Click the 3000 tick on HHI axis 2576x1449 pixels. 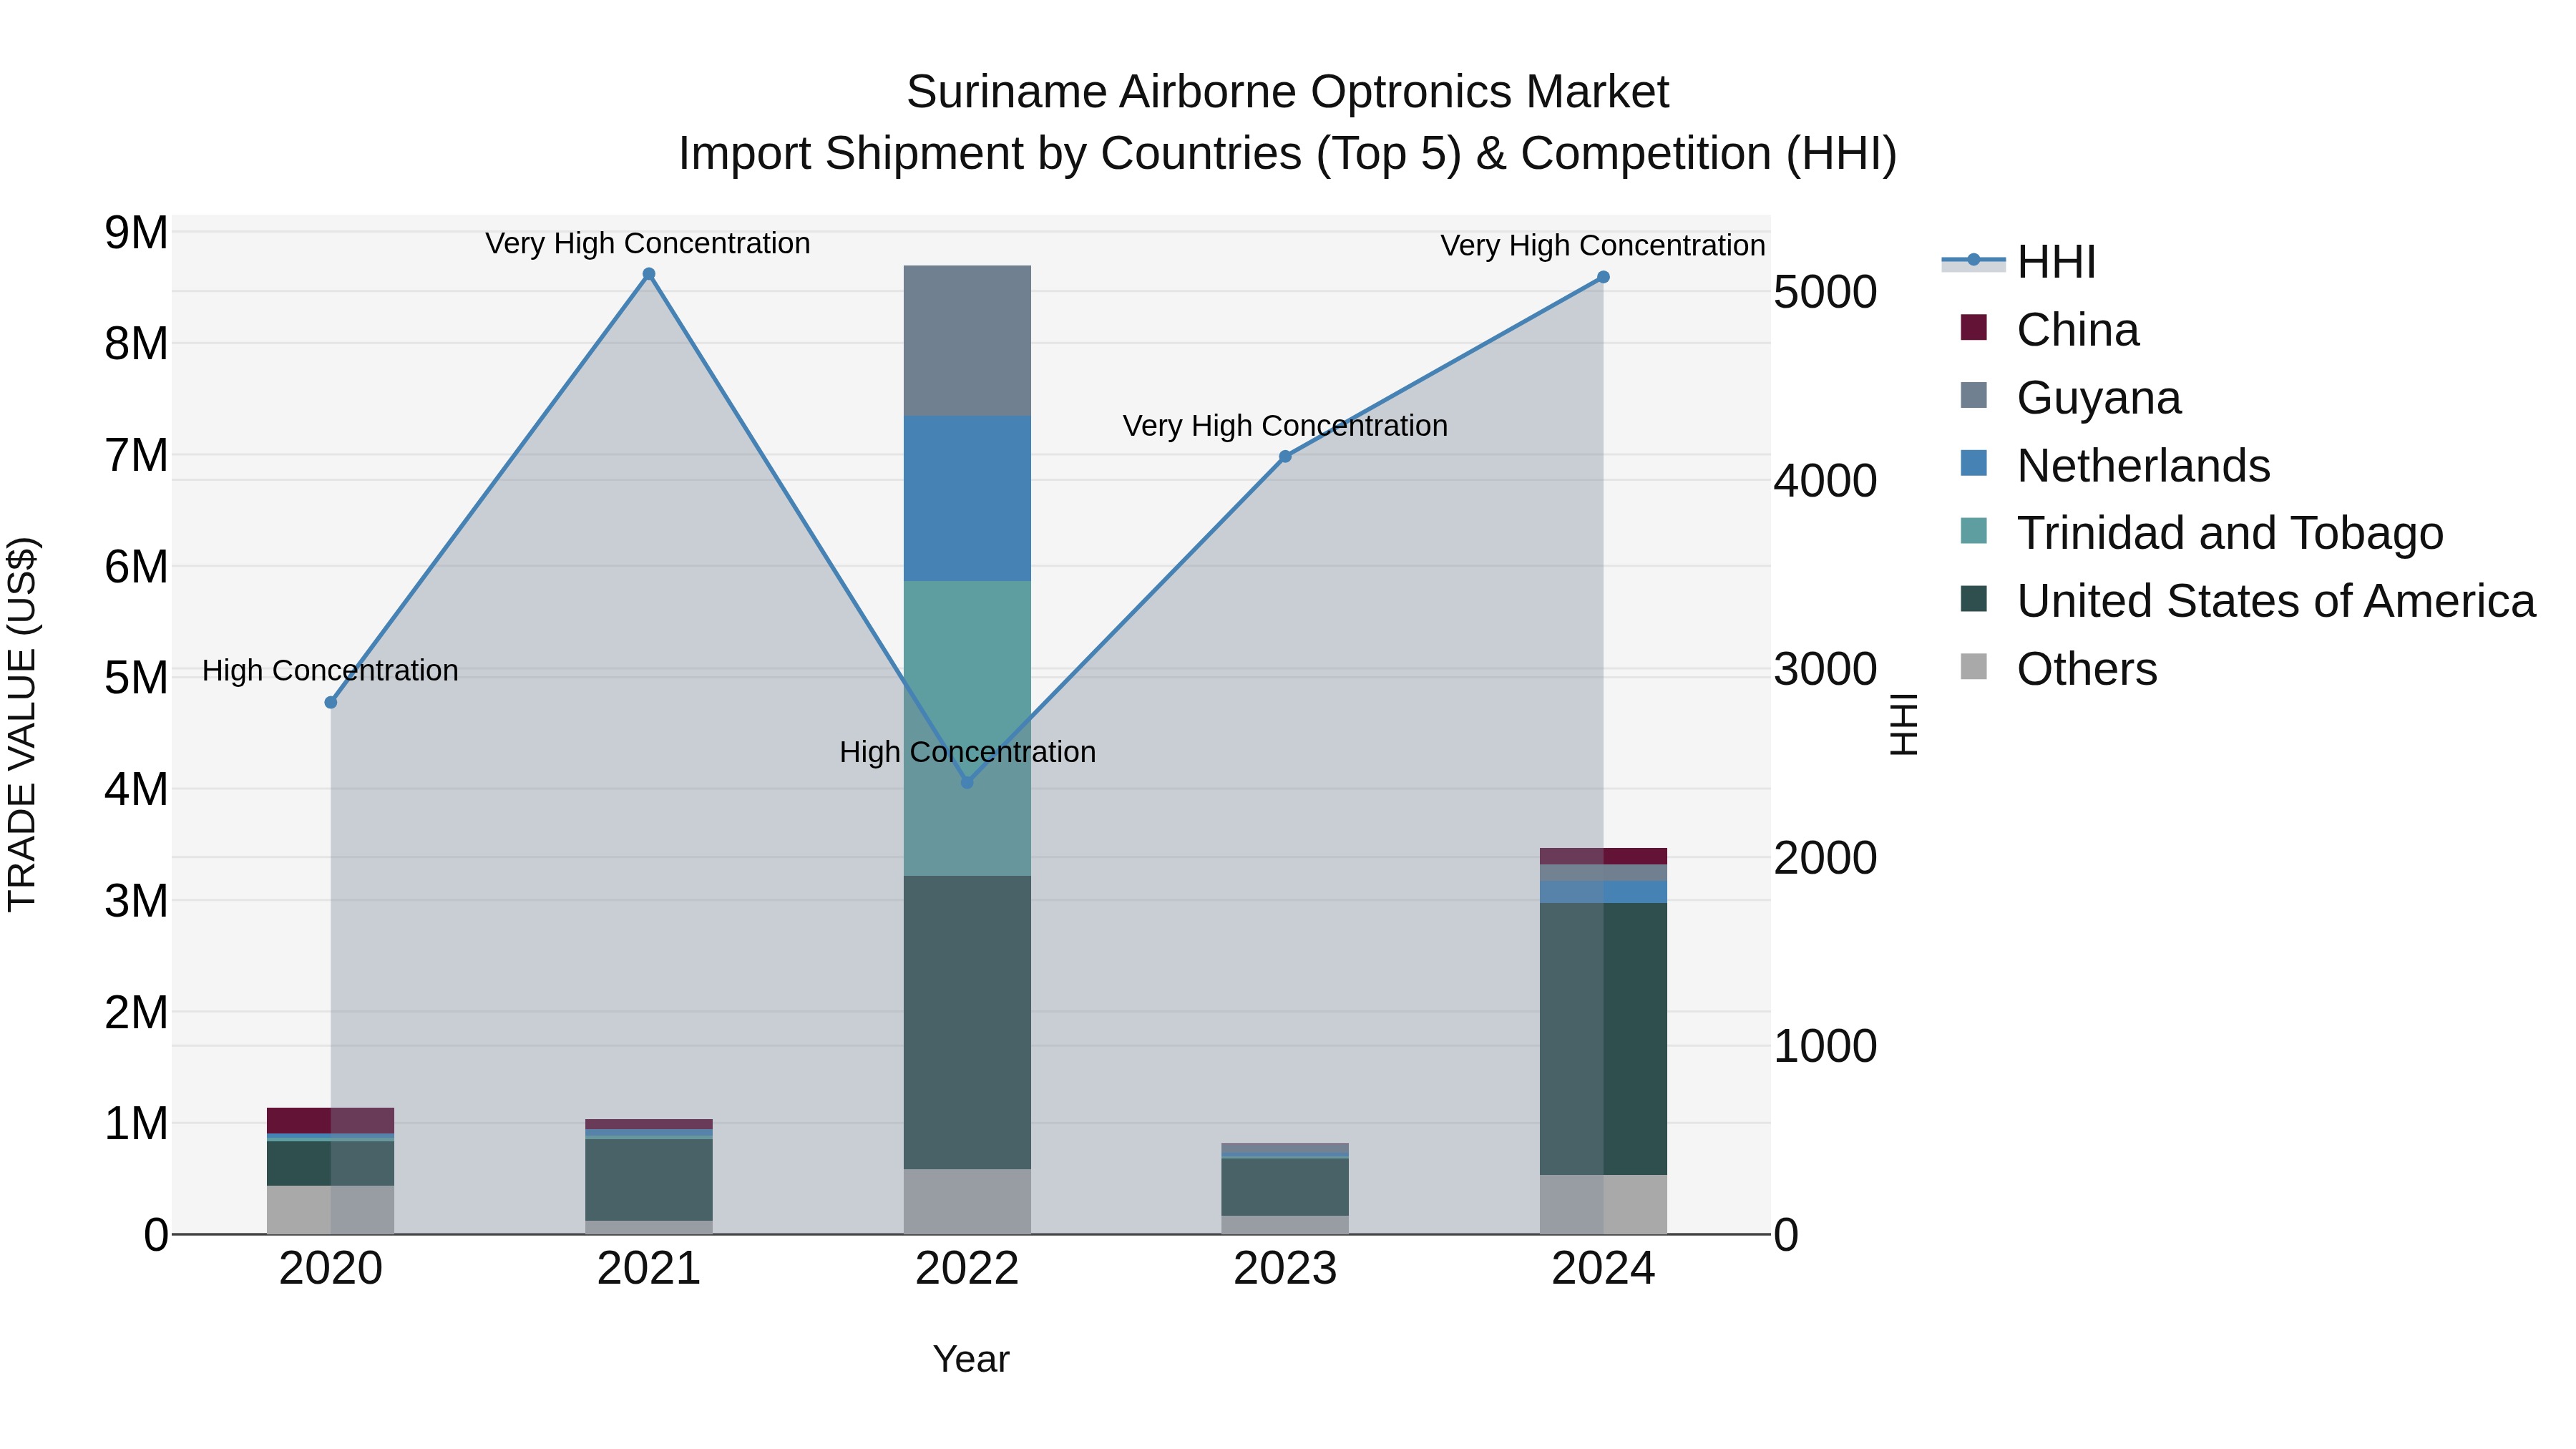1825,669
